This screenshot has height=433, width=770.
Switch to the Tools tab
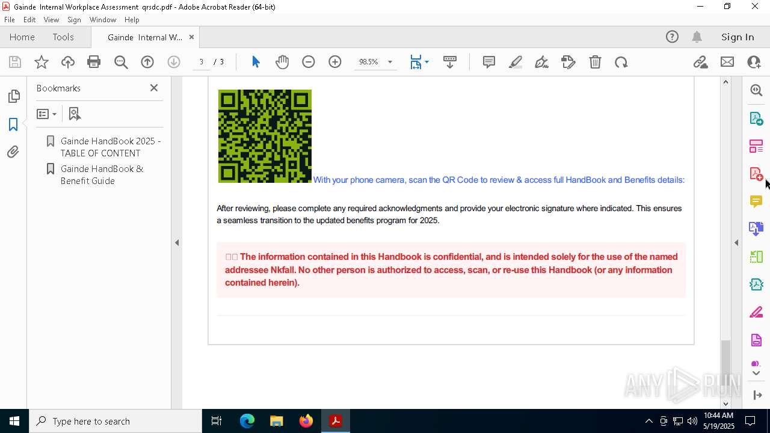[x=63, y=37]
